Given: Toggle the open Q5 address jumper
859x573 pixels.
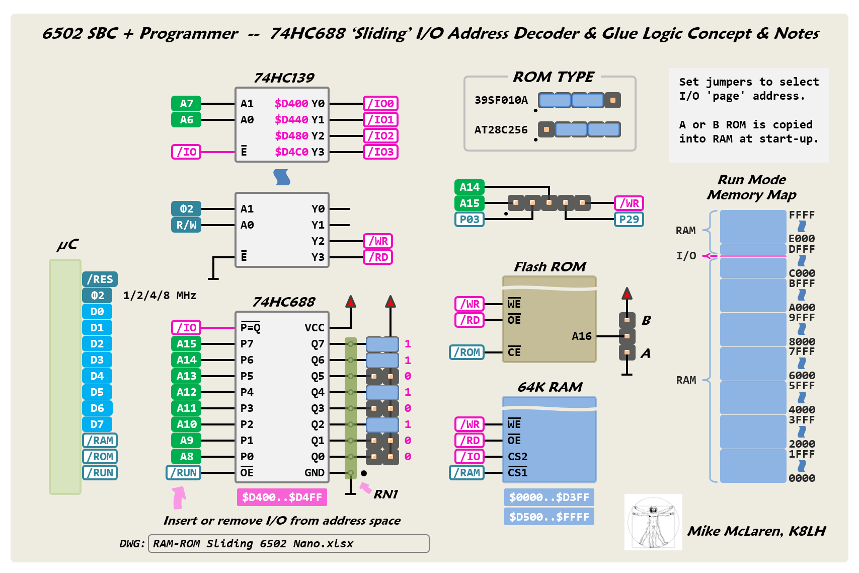Looking at the screenshot, I should pyautogui.click(x=382, y=376).
